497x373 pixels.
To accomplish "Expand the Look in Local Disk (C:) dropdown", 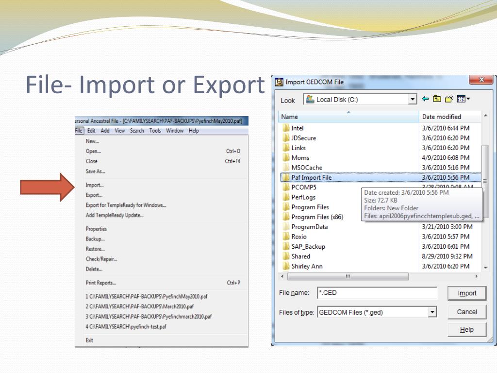I will [412, 99].
